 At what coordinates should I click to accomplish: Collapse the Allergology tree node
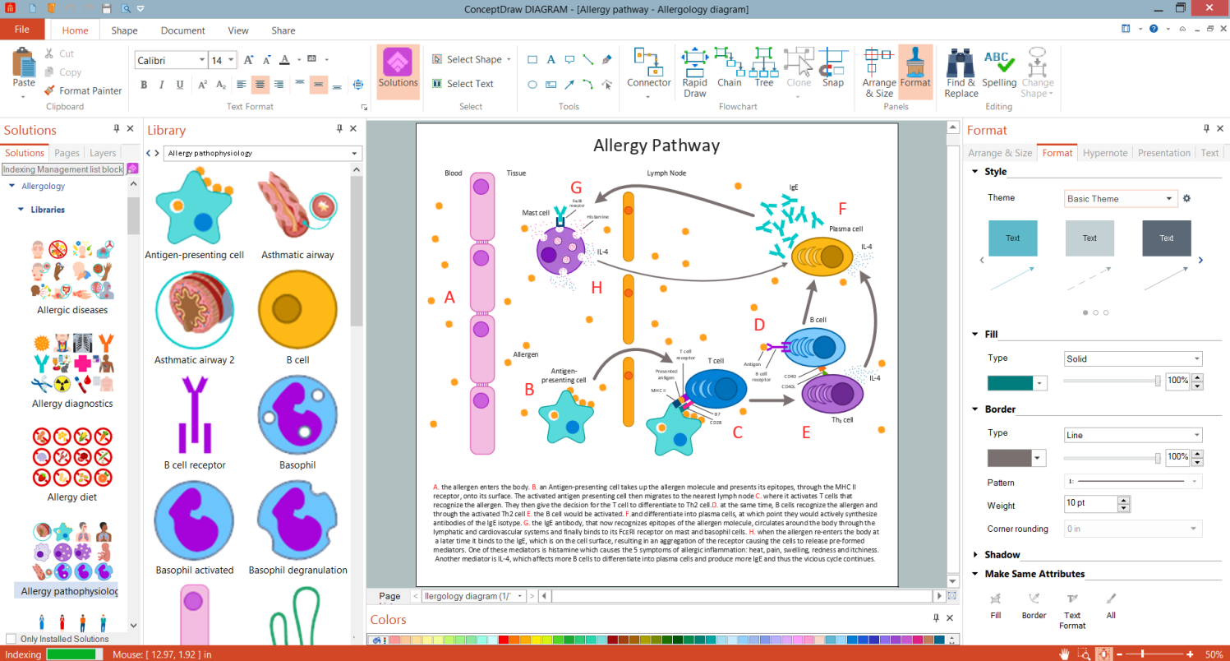click(x=12, y=186)
